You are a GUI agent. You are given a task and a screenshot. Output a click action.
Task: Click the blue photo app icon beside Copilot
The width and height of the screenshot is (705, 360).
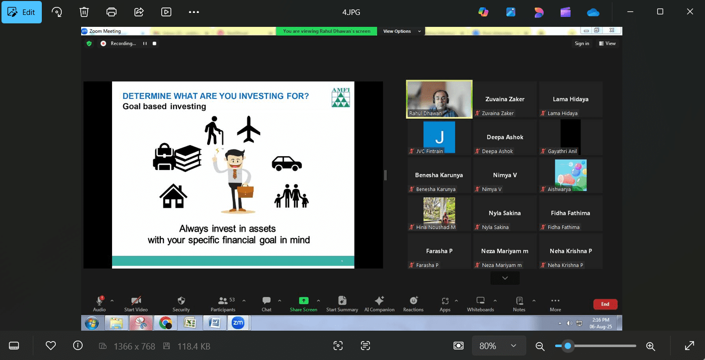(511, 12)
